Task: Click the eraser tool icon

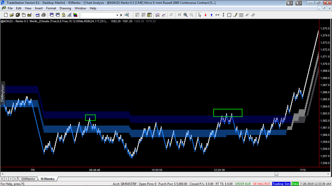Action: [x=247, y=15]
